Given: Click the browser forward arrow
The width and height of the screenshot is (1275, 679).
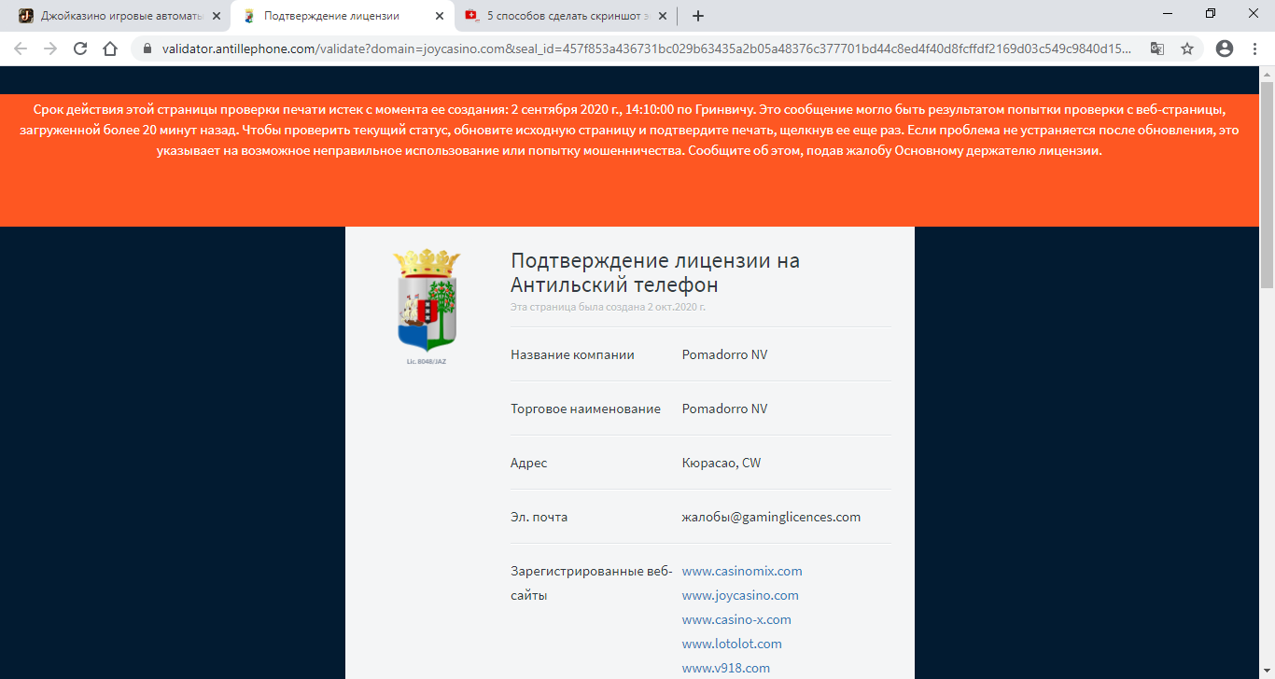Looking at the screenshot, I should [x=50, y=48].
